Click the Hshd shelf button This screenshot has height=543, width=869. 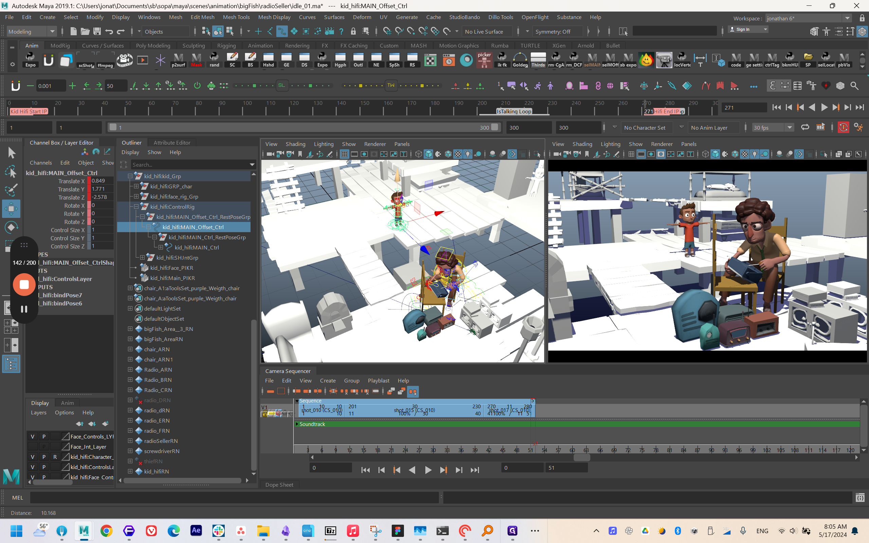tap(268, 60)
